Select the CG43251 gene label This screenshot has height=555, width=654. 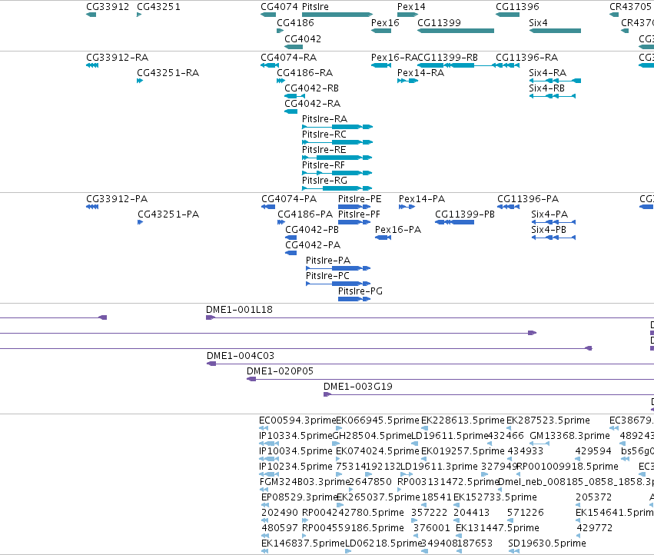158,7
